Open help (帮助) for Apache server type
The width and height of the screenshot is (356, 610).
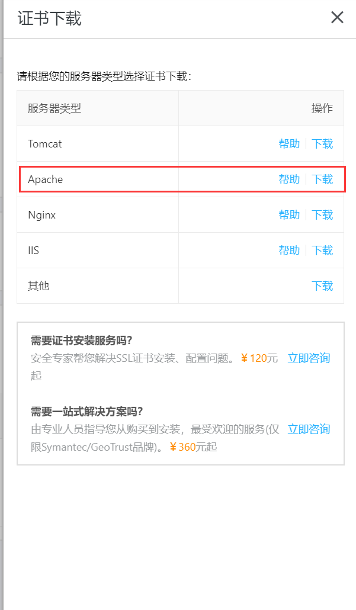pyautogui.click(x=289, y=179)
